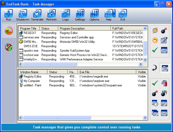Click the hand-on-document properties icon
The height and width of the screenshot is (132, 173).
coord(164,40)
